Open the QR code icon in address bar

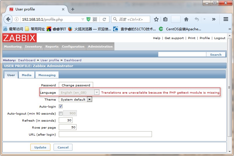pos(95,19)
